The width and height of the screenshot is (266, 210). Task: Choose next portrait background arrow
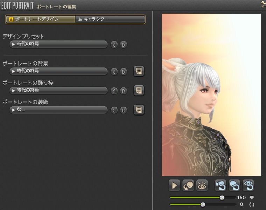[124, 72]
